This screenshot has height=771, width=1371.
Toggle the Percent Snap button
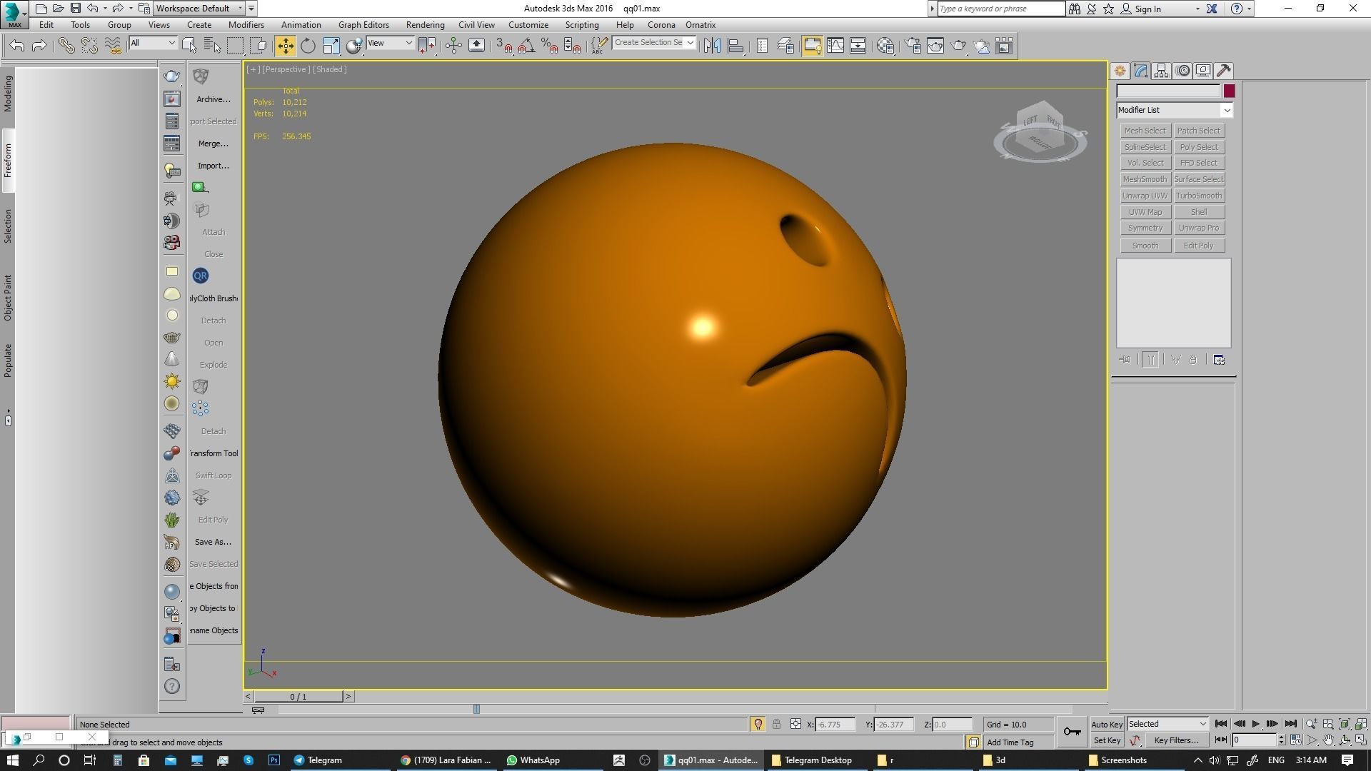click(x=549, y=46)
